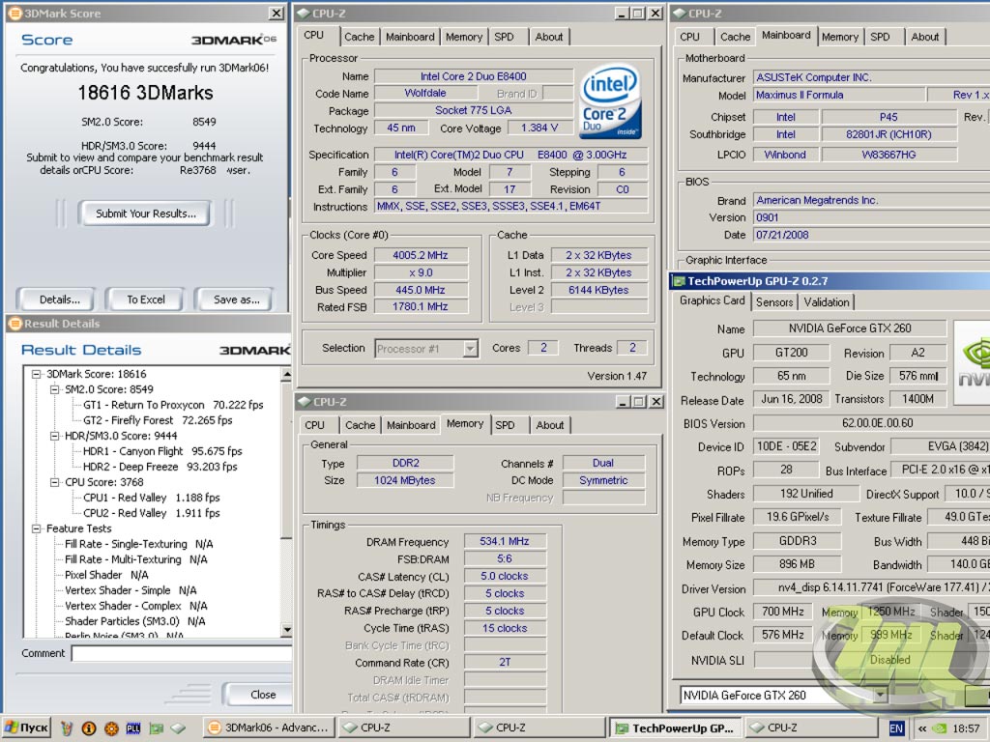990x742 pixels.
Task: Select the Graphics Card tab in GPU-Z
Action: coord(713,301)
